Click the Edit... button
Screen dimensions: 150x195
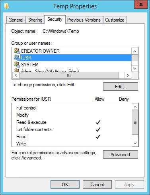coord(121,87)
